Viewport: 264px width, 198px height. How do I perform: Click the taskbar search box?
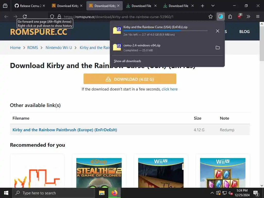coord(54,193)
